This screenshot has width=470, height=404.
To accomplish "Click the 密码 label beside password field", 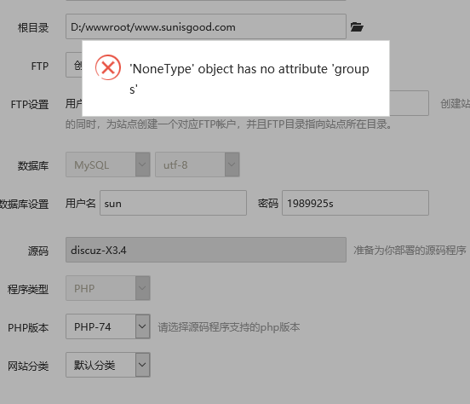I will [x=268, y=204].
